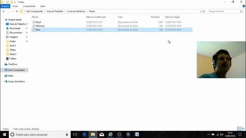This screenshot has height=138, width=246.
Task: Open Frutas folder in sidebar
Action: pos(13,41)
